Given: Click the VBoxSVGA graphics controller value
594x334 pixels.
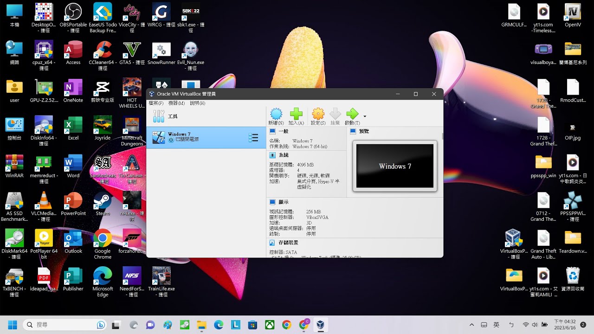Looking at the screenshot, I should click(x=317, y=217).
